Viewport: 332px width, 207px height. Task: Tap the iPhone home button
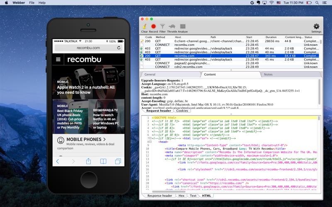tap(89, 180)
